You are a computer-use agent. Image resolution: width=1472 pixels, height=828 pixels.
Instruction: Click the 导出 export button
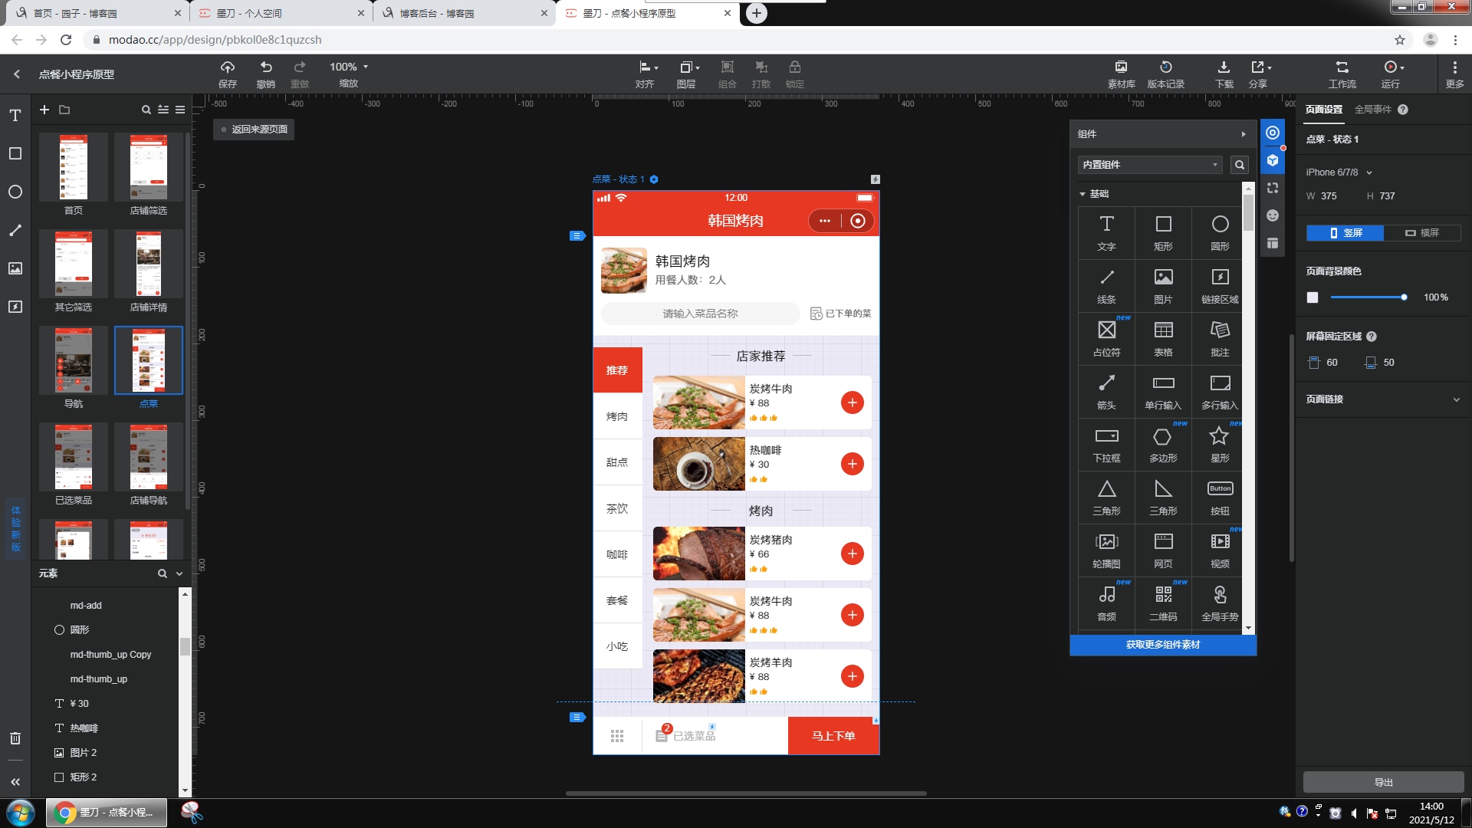point(1383,782)
